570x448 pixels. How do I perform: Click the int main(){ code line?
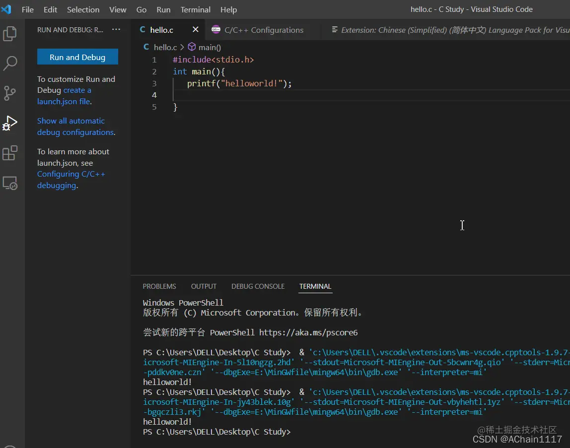click(x=199, y=71)
